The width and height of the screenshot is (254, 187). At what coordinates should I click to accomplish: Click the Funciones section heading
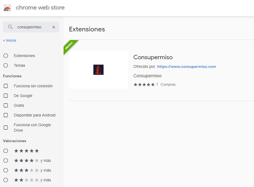(x=12, y=76)
